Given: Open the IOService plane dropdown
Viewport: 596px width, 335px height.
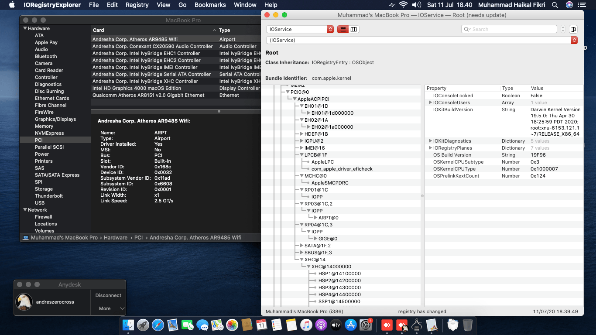Looking at the screenshot, I should (x=300, y=29).
